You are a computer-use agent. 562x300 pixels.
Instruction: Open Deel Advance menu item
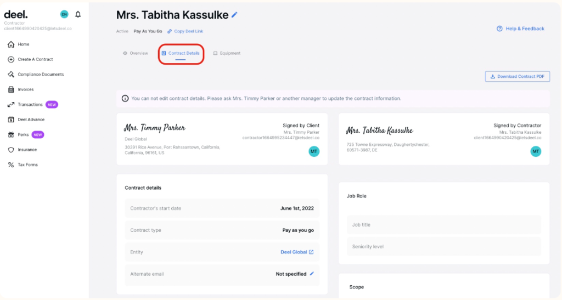click(x=31, y=120)
